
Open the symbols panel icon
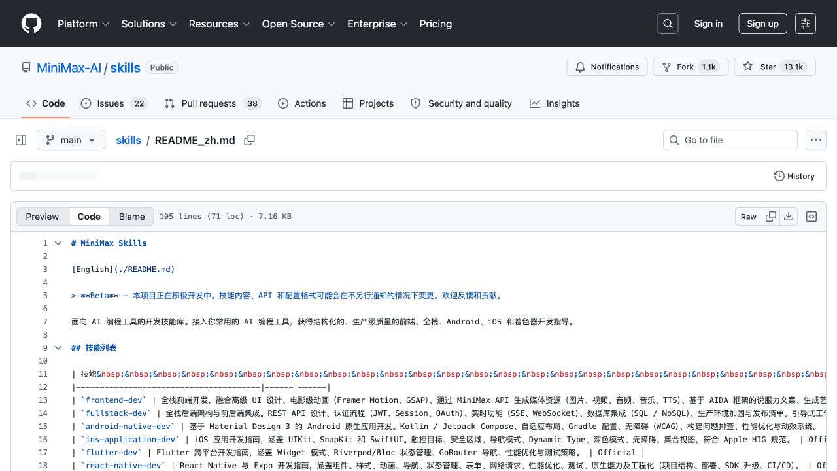[811, 217]
